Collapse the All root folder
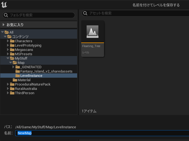 tap(2, 32)
